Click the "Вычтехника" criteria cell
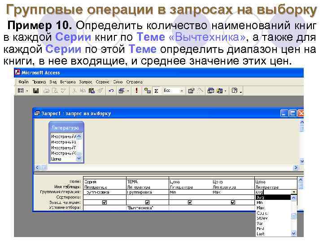This screenshot has width=323, height=242. 148,208
